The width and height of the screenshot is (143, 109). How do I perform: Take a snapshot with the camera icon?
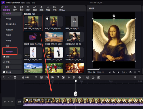[x=130, y=72]
